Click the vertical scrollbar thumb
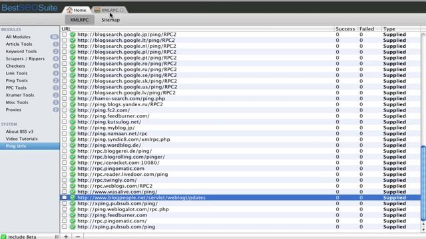Screen dimensions: 426x239 click(x=423, y=183)
